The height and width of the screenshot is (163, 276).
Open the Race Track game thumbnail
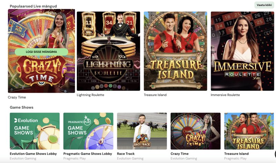[x=142, y=131]
